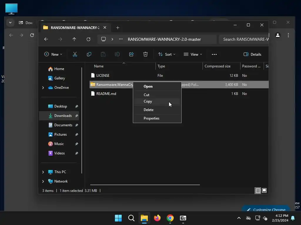Open the notifications bell
This screenshot has width=301, height=225.
pyautogui.click(x=293, y=218)
